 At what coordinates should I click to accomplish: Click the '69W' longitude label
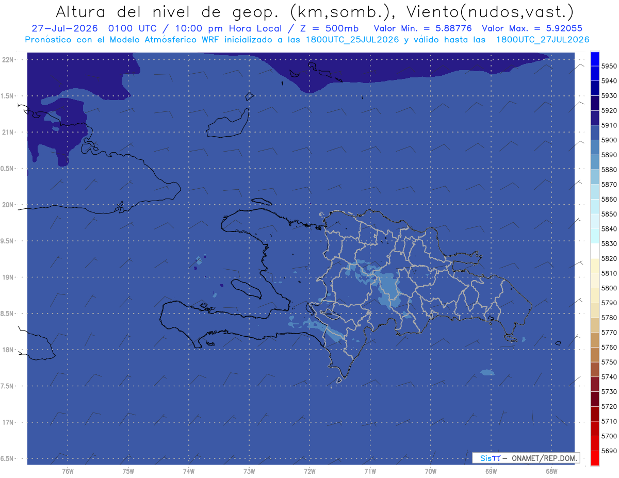coord(491,471)
